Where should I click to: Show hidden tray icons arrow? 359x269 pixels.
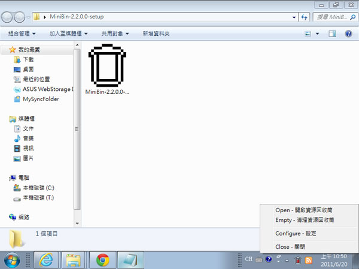287,260
